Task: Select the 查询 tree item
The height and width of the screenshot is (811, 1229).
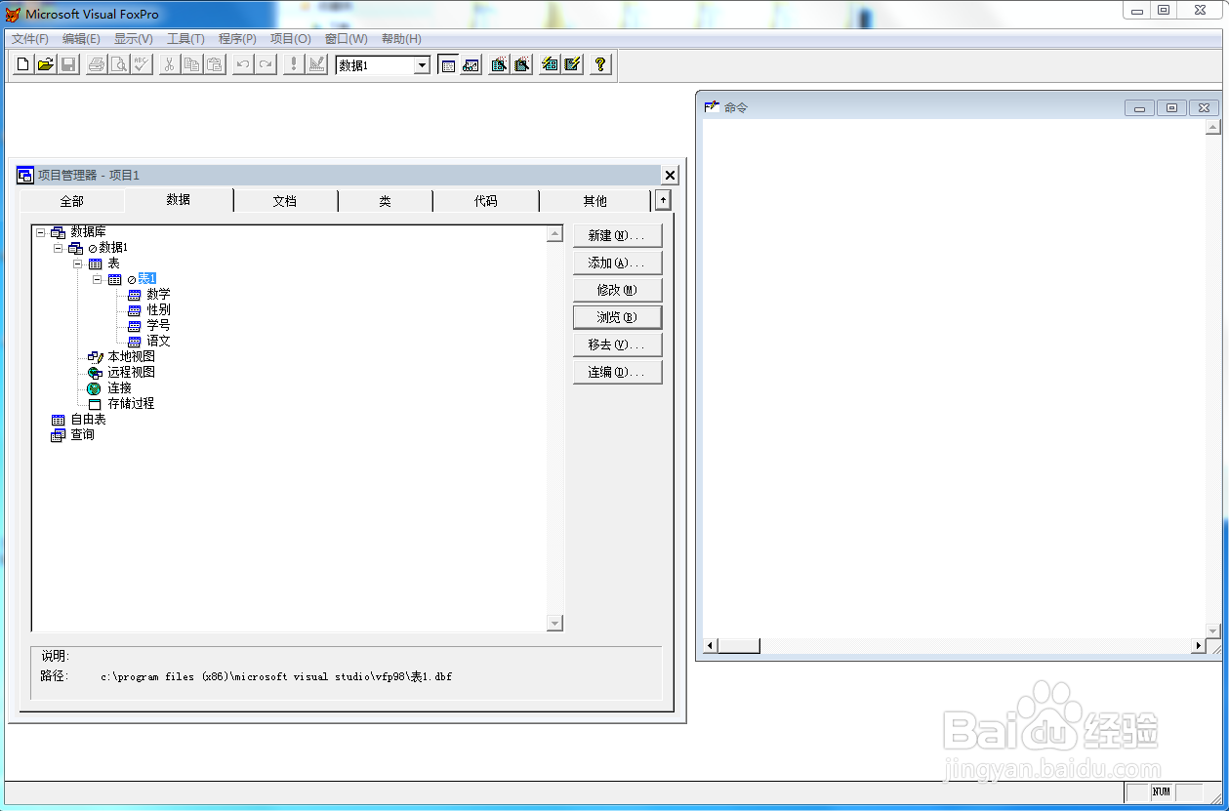Action: [x=82, y=435]
